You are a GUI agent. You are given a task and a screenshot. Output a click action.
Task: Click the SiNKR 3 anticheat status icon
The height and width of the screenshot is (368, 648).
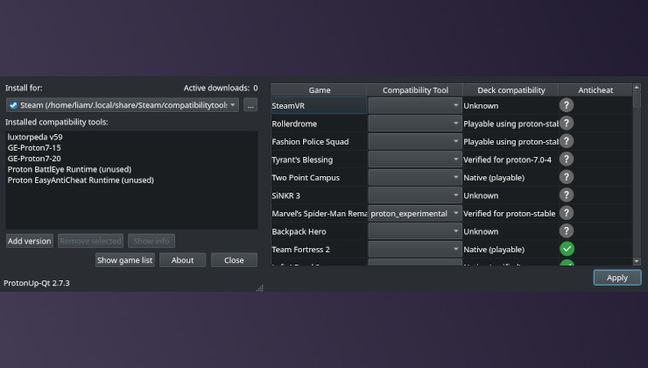(x=567, y=195)
